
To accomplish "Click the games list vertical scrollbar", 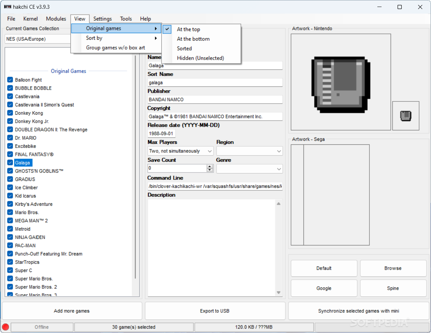I will click(136, 167).
